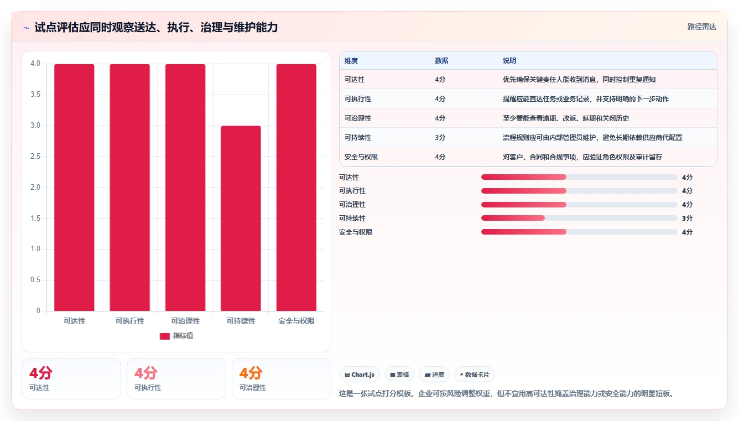Click the 可治理性 progress bar
The image size is (739, 421).
coord(579,205)
